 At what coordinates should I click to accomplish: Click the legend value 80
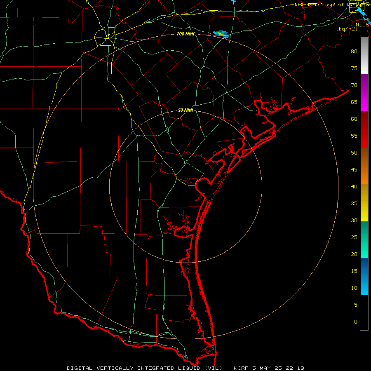click(x=354, y=52)
